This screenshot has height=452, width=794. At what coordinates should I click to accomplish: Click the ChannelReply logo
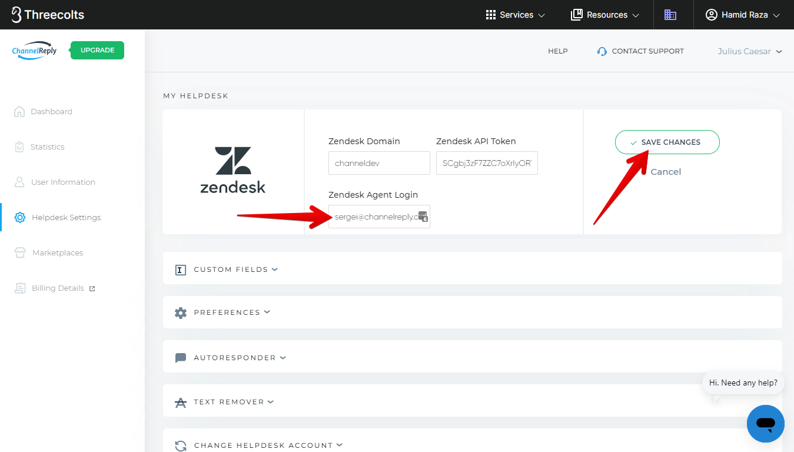35,51
